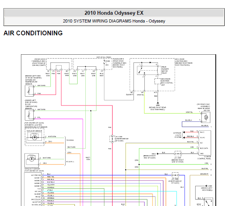Screen dimensions: 234x206
Task: Click the 'AIR CONDITIONING' heading
Action: [x=33, y=33]
